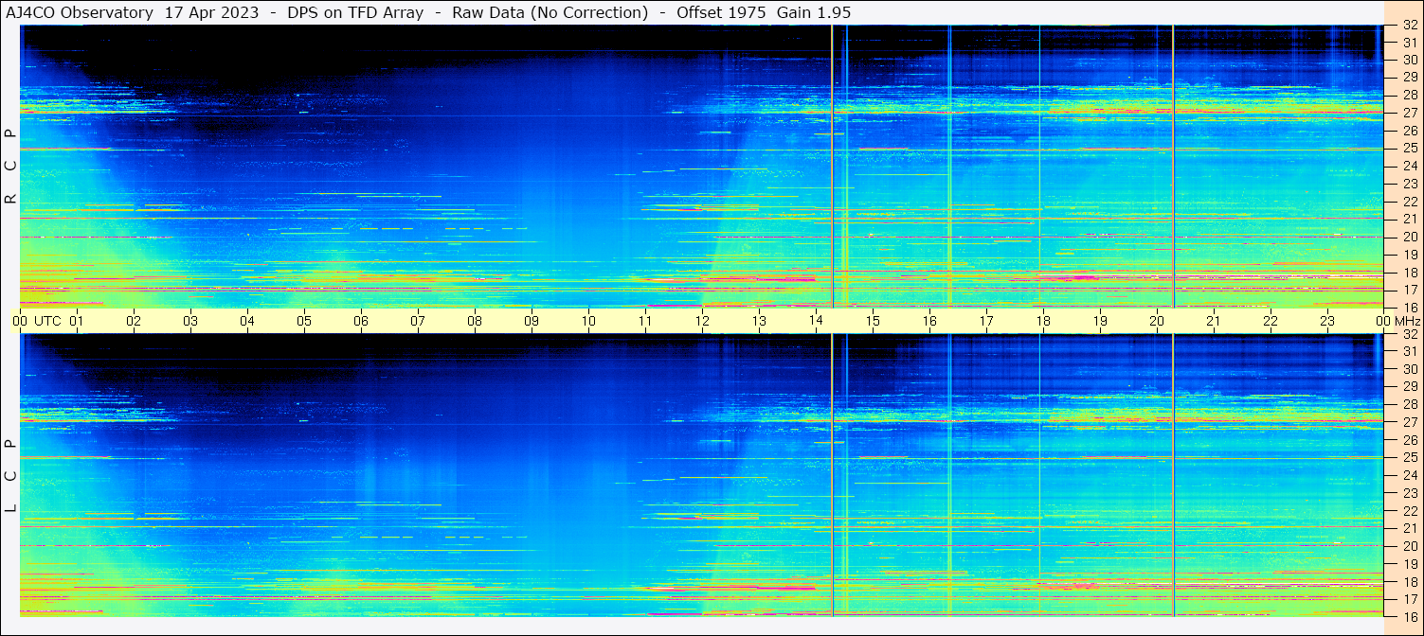
Task: Click the 18 frequency tick on RCP panel
Action: (x=1409, y=273)
